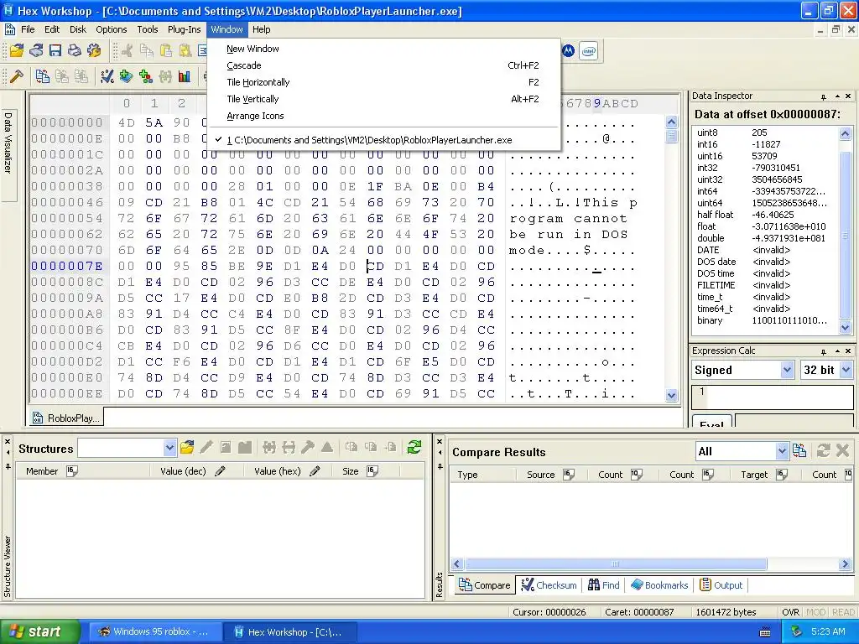This screenshot has width=859, height=644.
Task: Click the Paste Special starred clipboard icon
Action: (x=185, y=51)
